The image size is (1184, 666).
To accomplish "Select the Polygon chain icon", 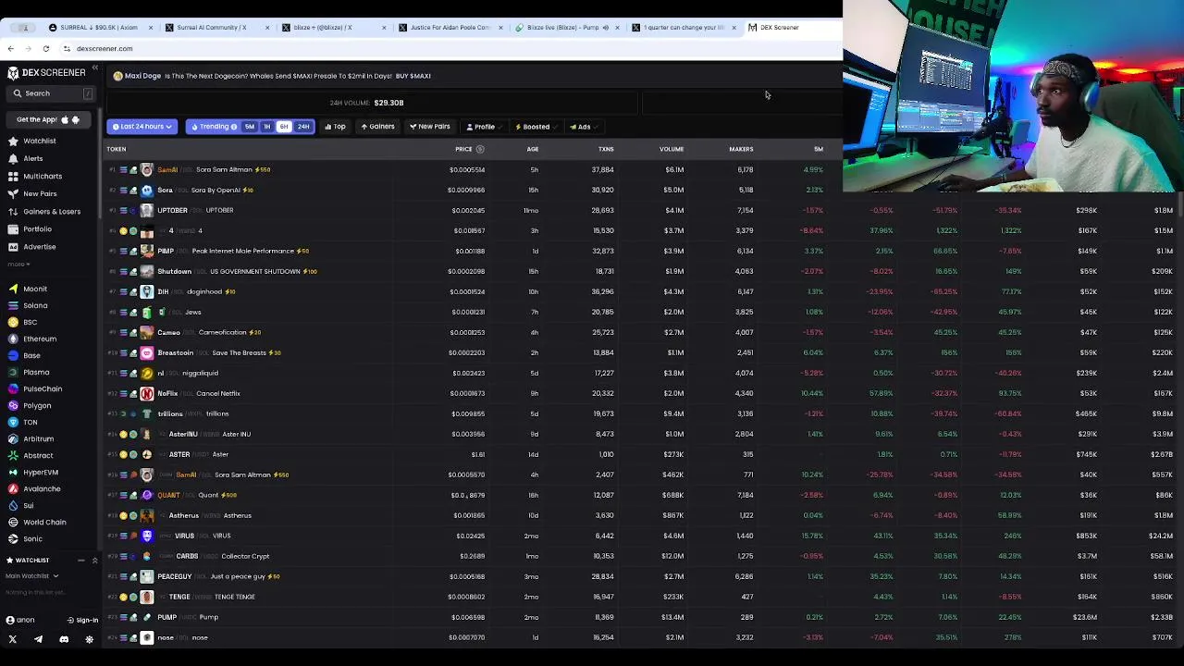I will (13, 405).
